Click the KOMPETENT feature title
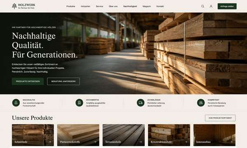247x148 pixels. point(213,100)
